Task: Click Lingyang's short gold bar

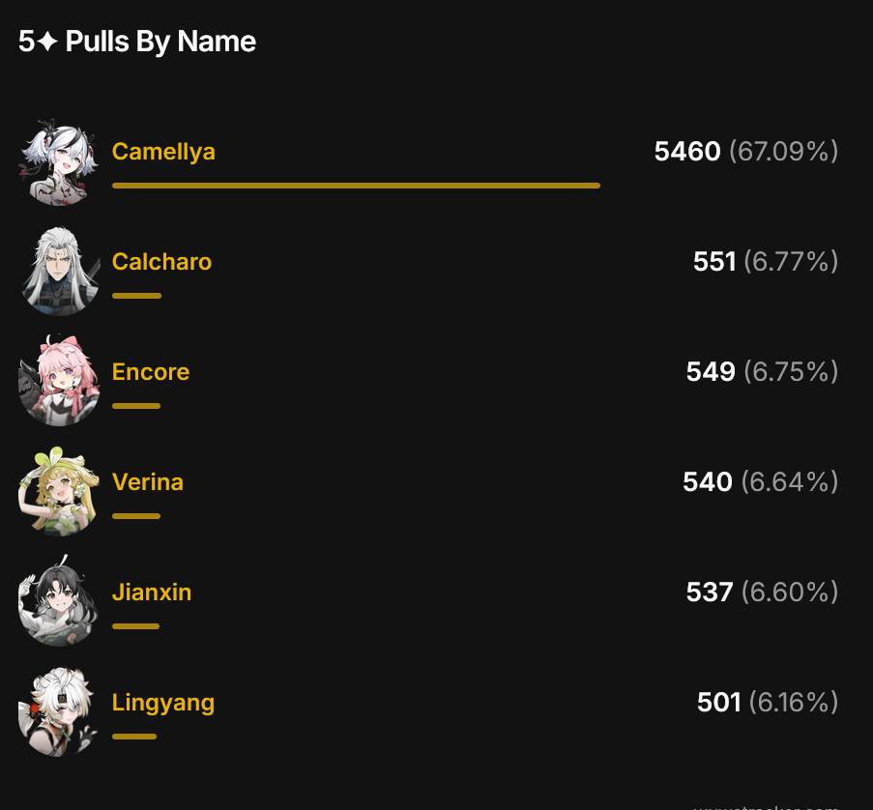Action: (134, 737)
